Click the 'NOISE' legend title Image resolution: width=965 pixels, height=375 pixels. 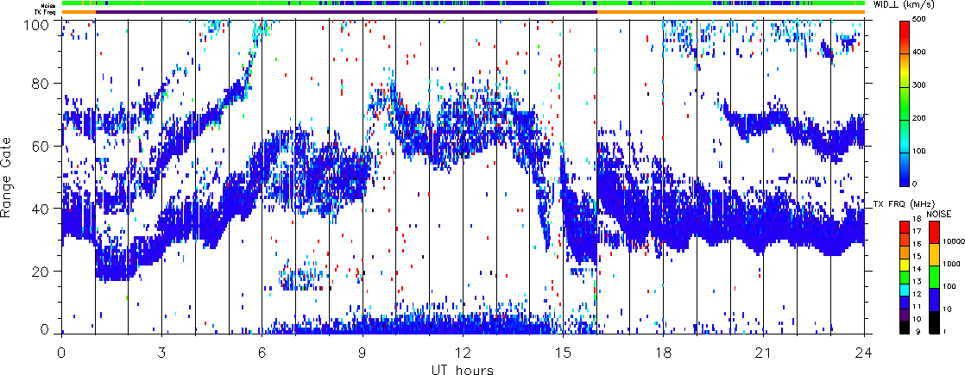[938, 213]
